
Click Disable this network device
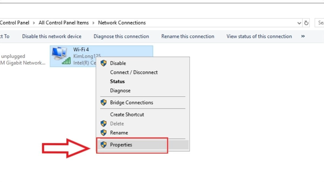point(52,36)
